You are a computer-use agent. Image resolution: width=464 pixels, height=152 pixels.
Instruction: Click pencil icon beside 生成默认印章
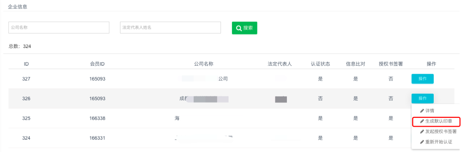(x=422, y=121)
